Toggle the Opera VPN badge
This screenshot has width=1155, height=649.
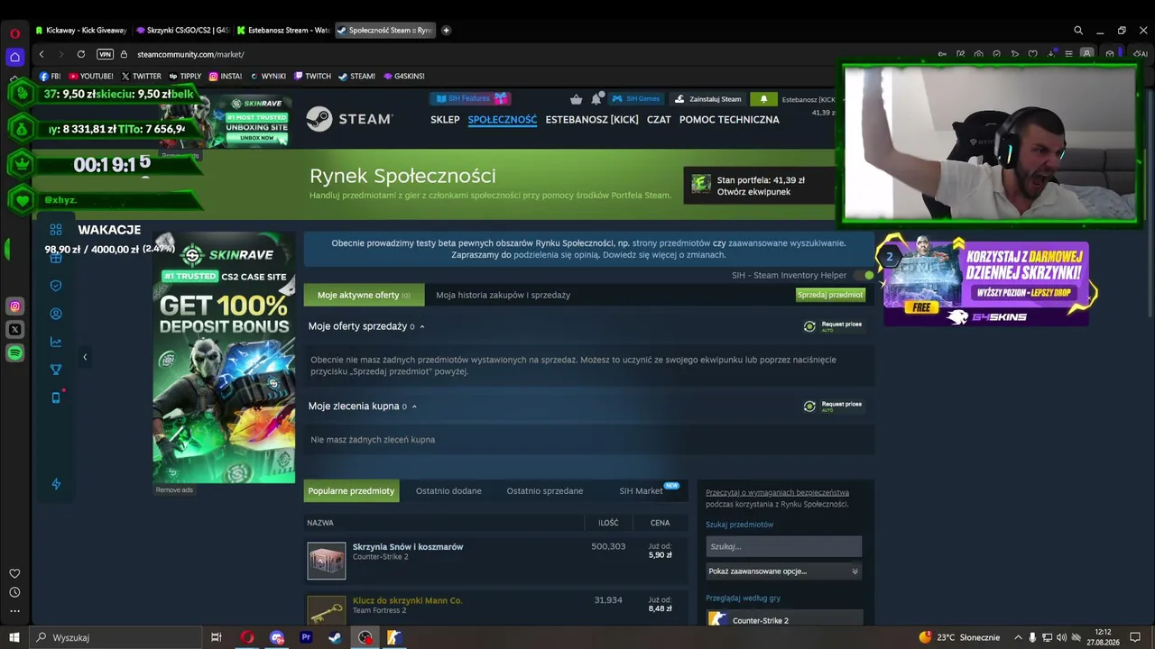(106, 54)
